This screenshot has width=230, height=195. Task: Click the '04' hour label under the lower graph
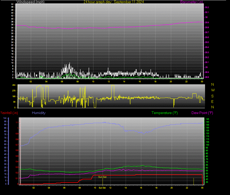pyautogui.click(x=49, y=188)
